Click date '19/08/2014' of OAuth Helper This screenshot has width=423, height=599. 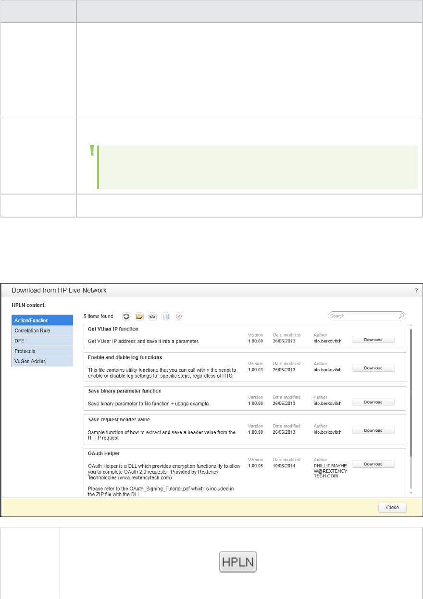click(x=284, y=466)
